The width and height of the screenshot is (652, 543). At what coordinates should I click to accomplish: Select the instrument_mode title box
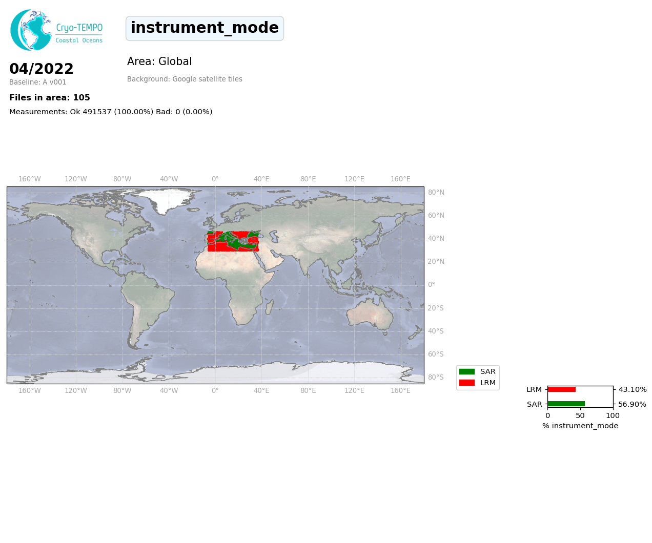click(x=205, y=28)
